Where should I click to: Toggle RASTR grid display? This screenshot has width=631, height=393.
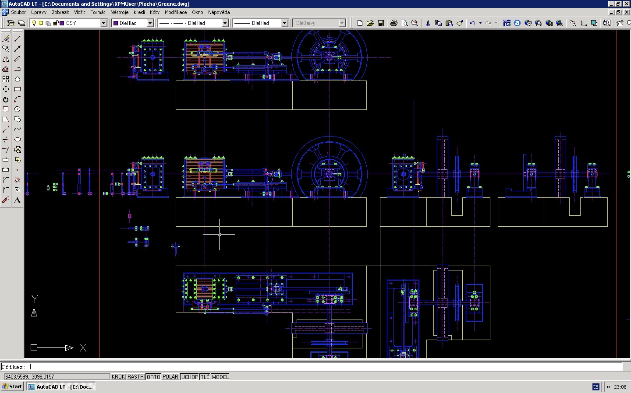coord(136,377)
